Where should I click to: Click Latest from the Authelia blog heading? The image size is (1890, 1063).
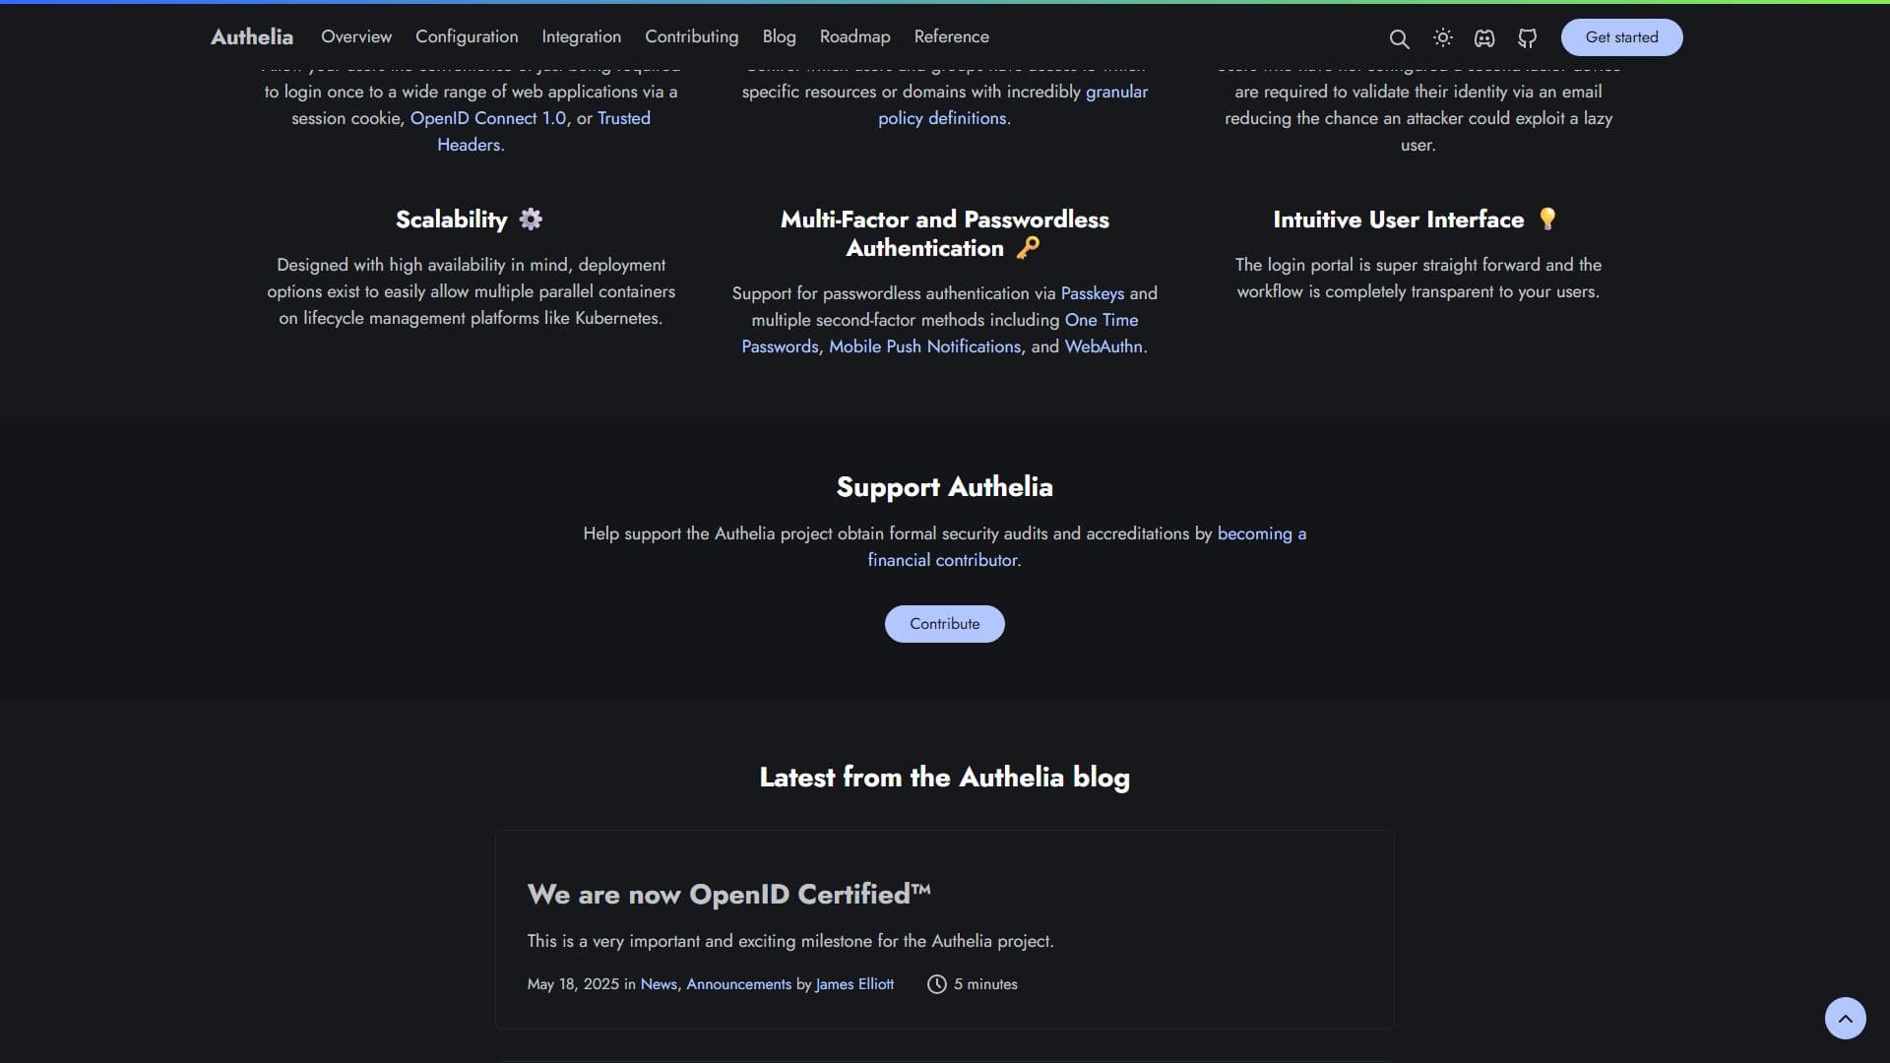(944, 778)
